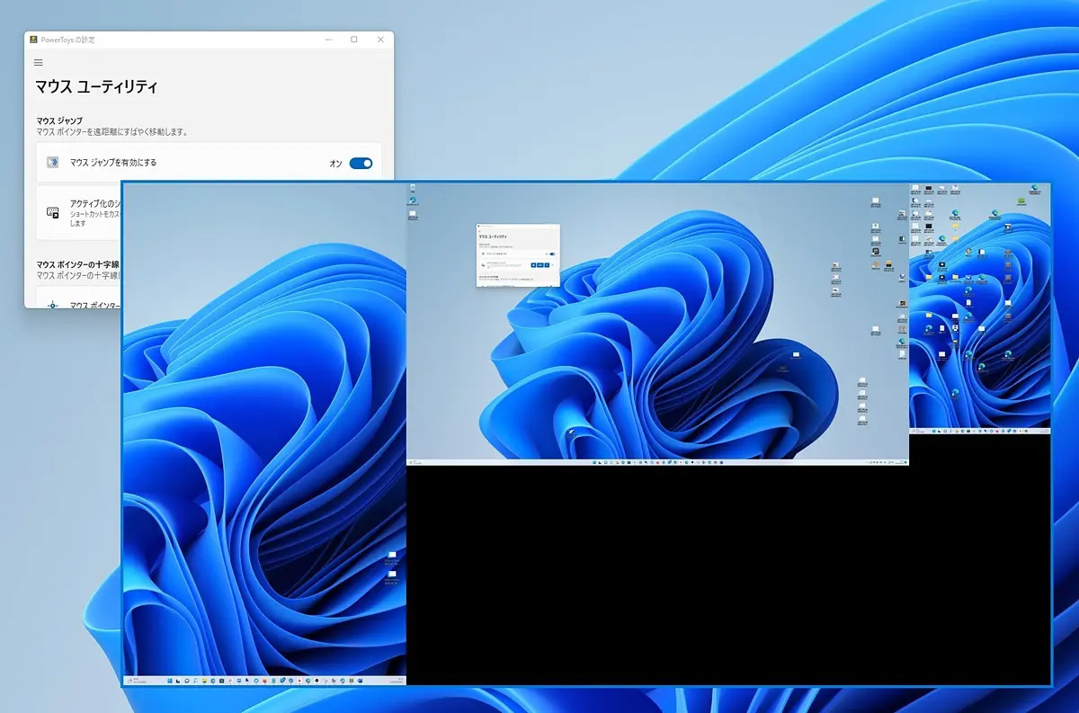1079x713 pixels.
Task: Maximize the PowerToys settings window
Action: point(354,40)
